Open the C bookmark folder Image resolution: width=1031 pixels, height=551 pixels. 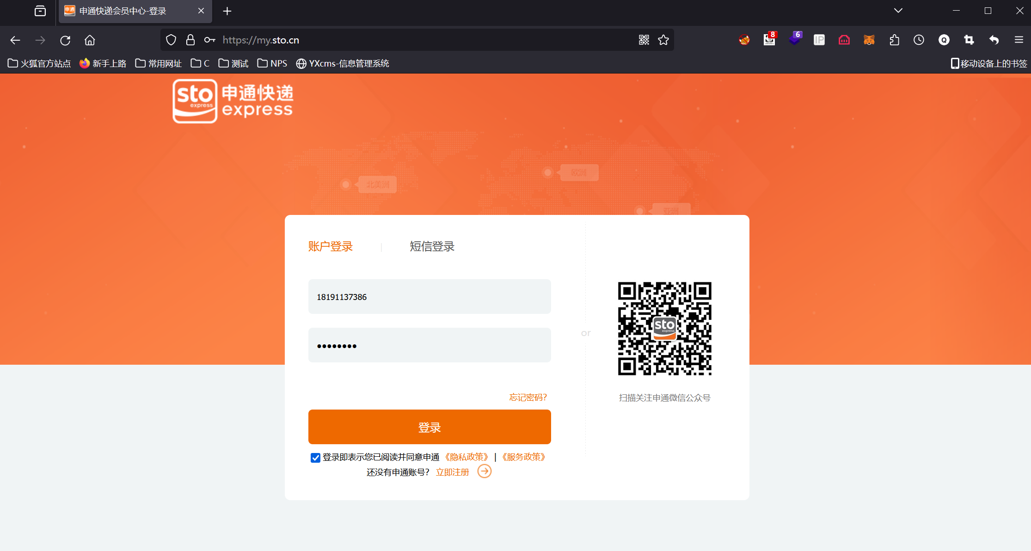pos(200,63)
